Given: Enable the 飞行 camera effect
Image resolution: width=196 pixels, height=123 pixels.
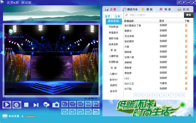Looking at the screenshot, I should (73, 104).
